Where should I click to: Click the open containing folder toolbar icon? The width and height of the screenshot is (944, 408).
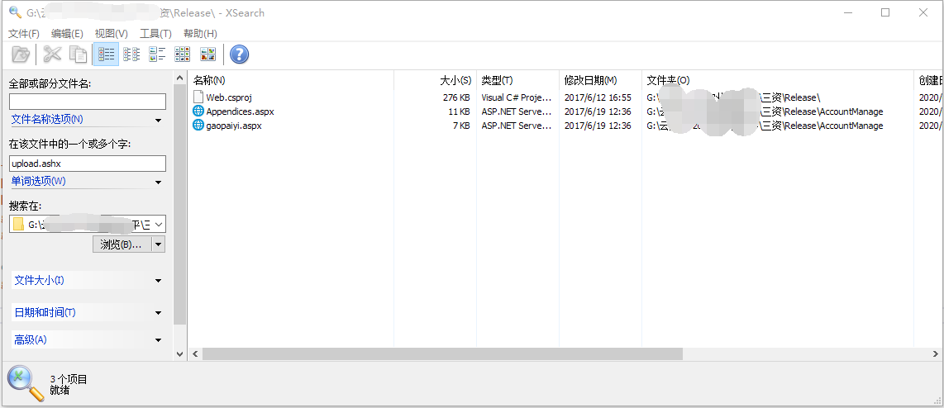click(21, 55)
